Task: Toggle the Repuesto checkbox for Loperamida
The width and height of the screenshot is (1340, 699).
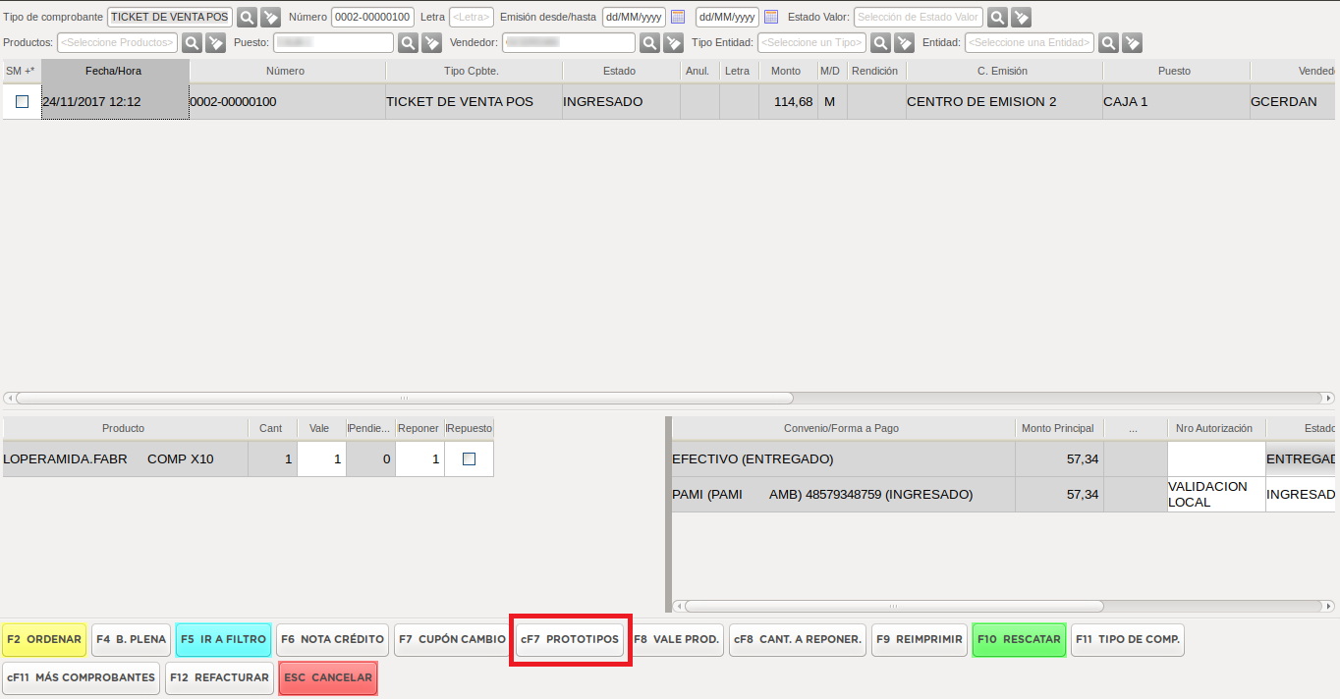Action: click(469, 459)
